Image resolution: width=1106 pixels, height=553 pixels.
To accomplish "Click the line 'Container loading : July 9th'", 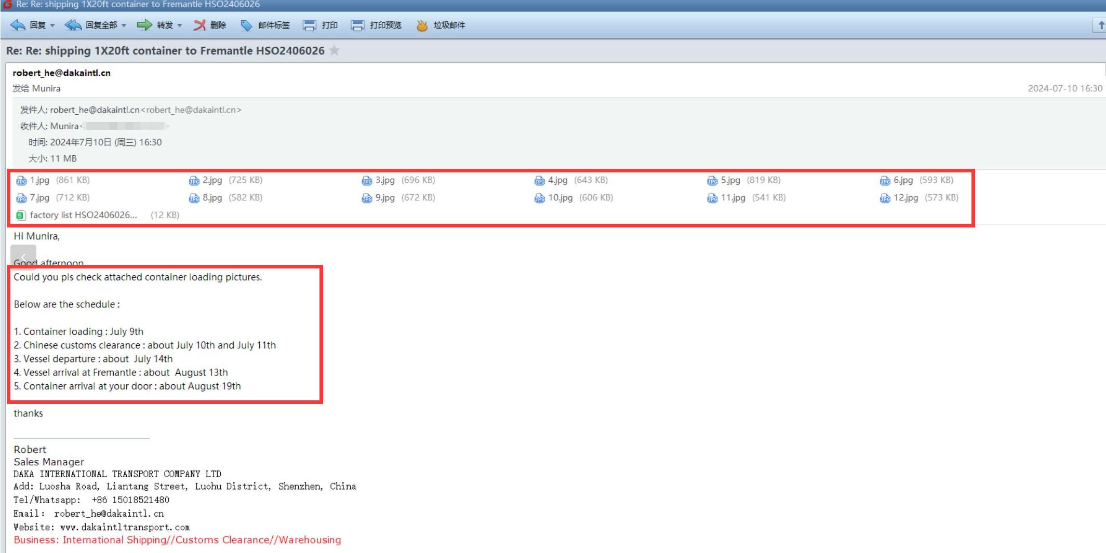I will 78,331.
